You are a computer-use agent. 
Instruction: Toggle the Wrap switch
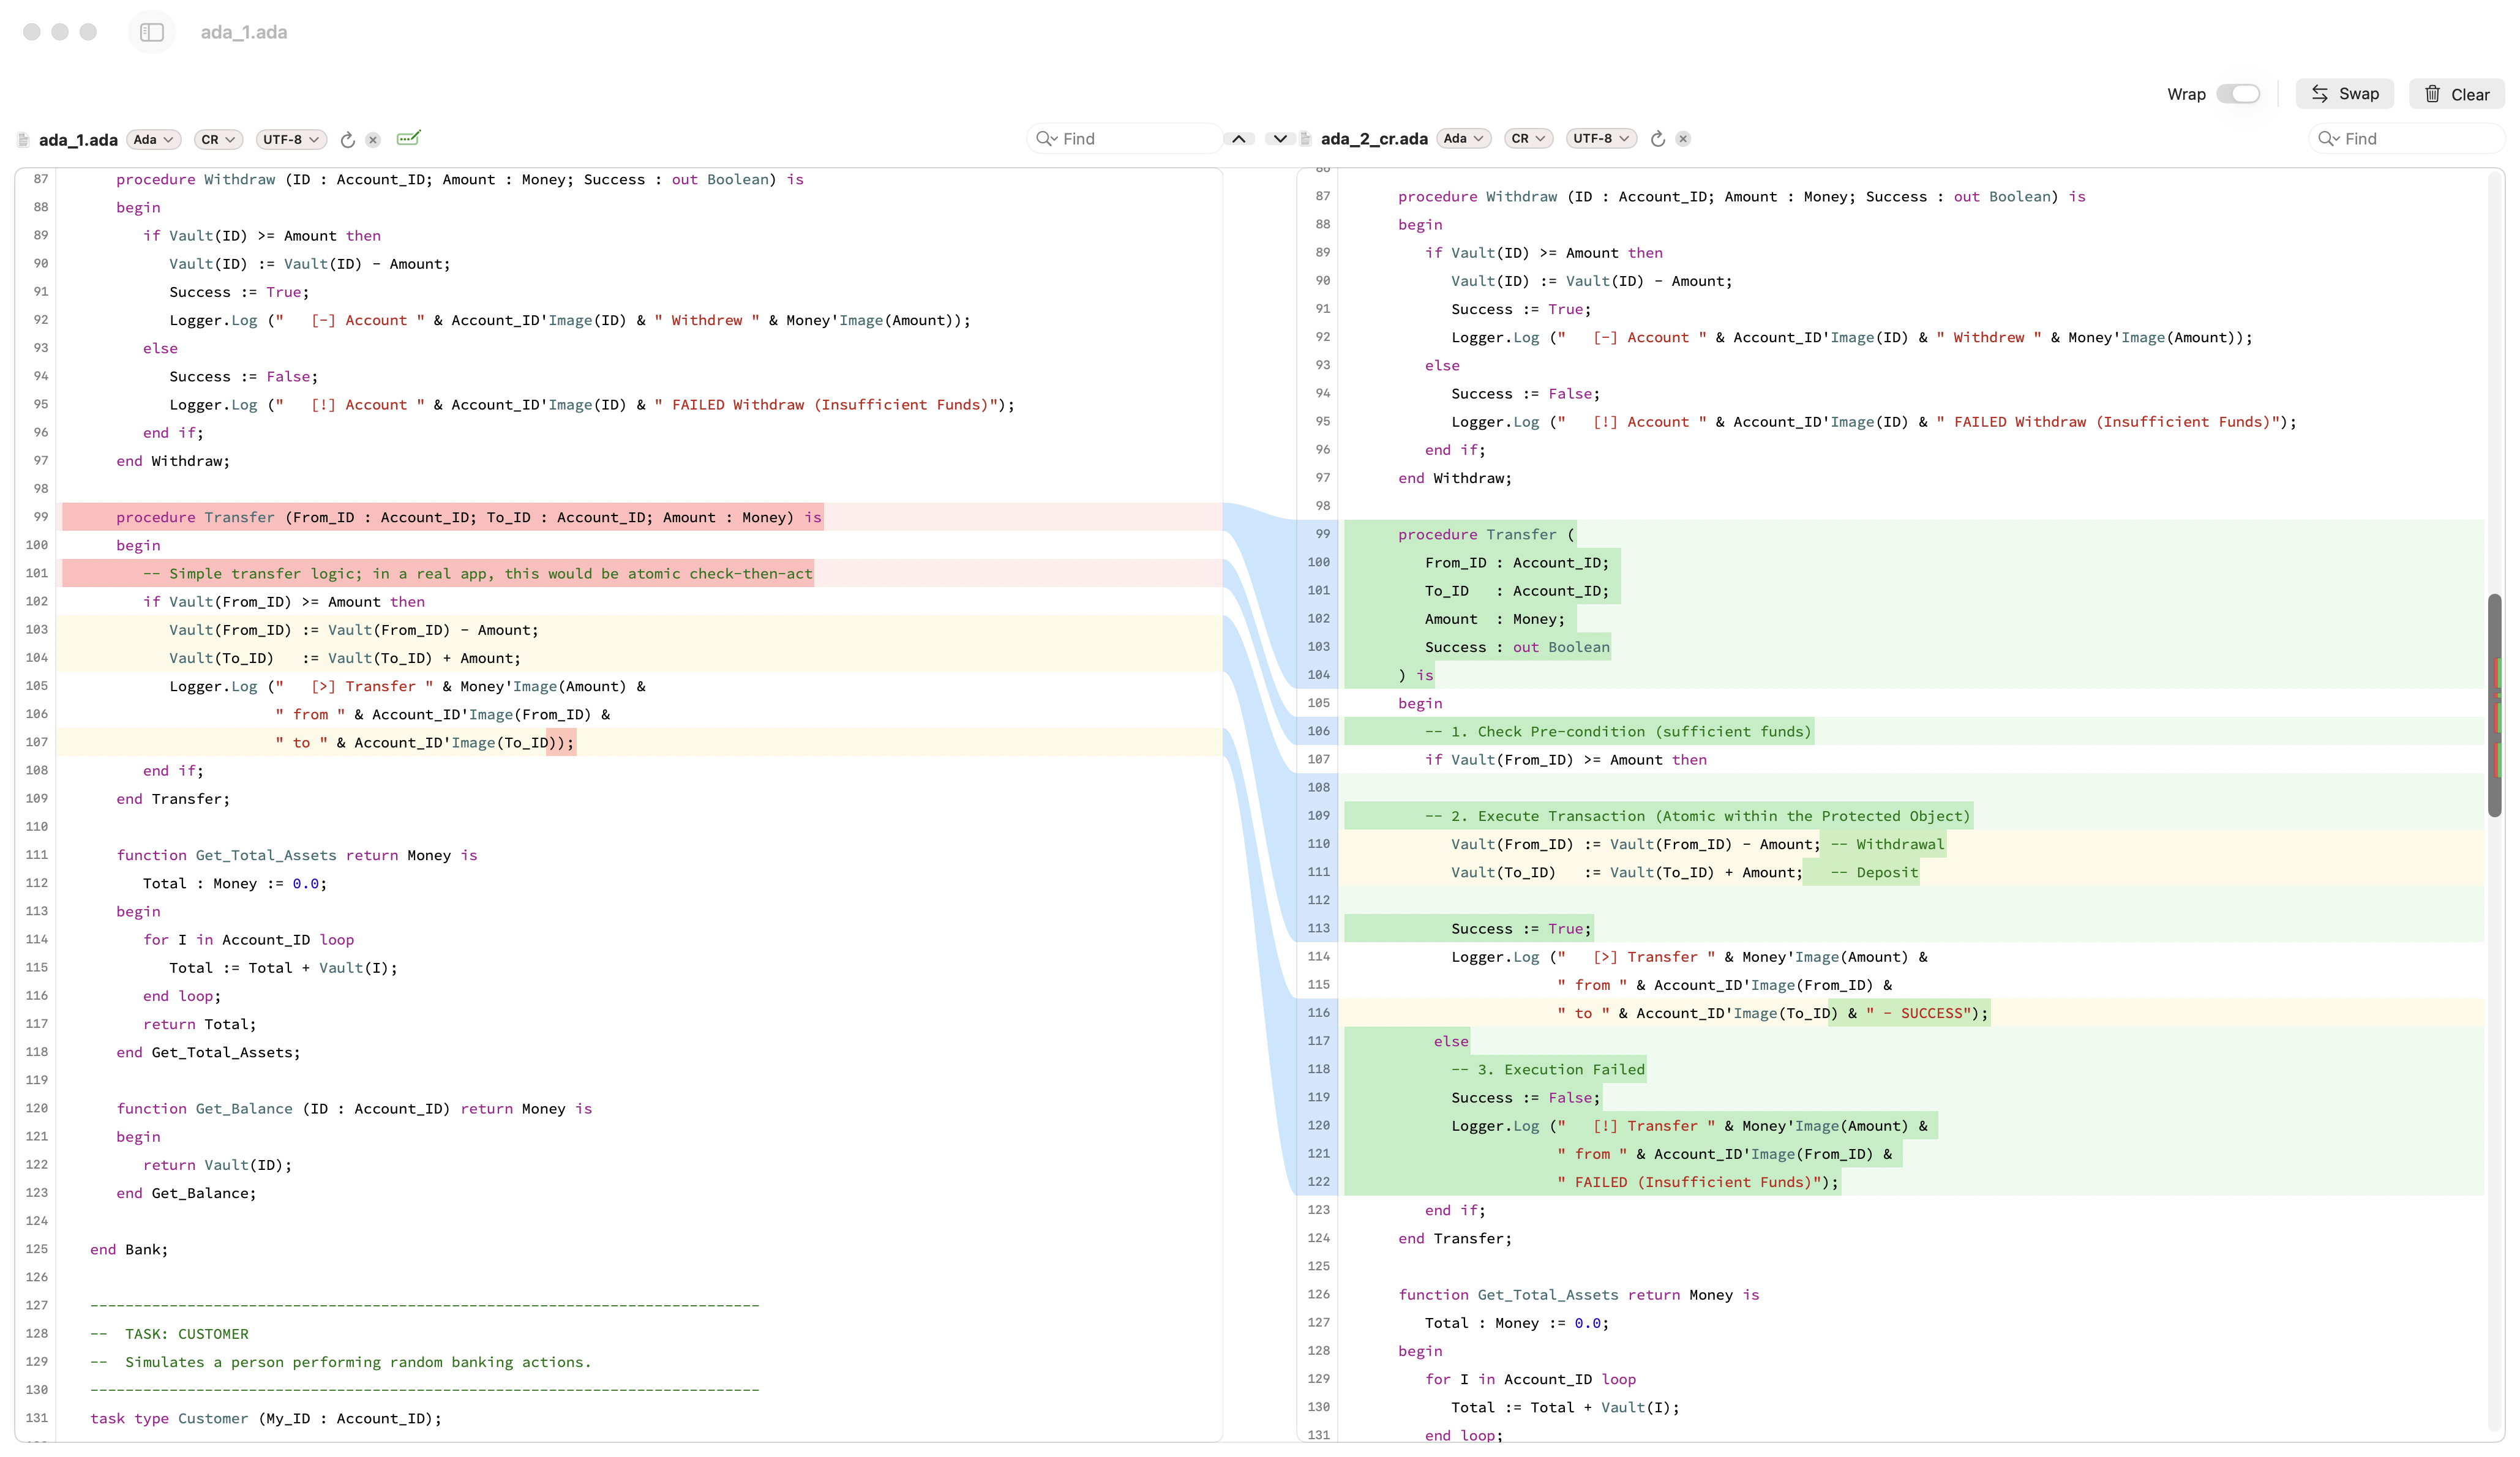click(x=2238, y=94)
